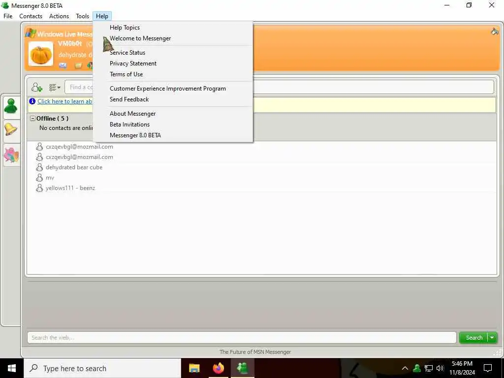
Task: Open the Contacts menu
Action: [x=31, y=16]
